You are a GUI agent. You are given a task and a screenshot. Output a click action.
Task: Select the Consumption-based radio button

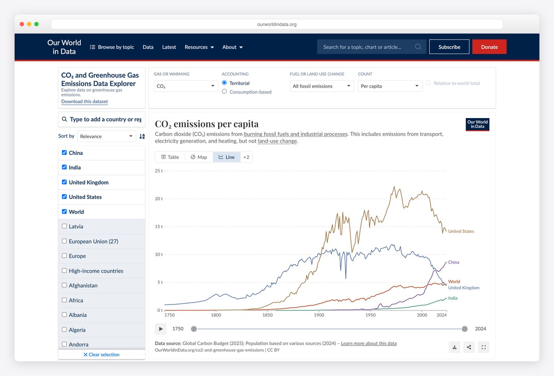[x=224, y=91]
